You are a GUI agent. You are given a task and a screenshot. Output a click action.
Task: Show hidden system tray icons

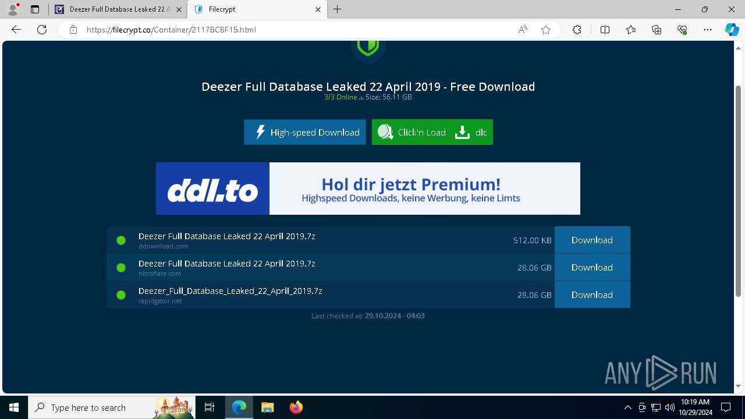(628, 407)
